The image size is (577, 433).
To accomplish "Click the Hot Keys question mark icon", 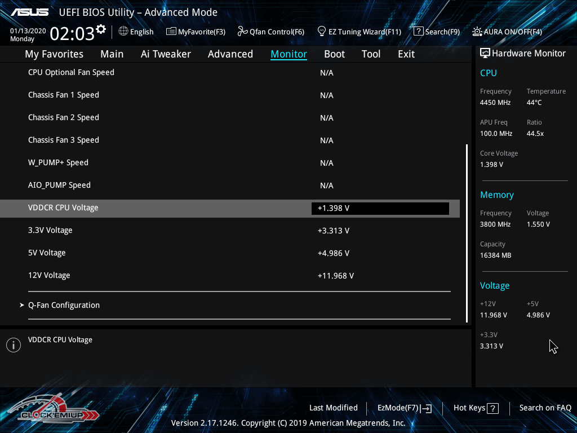I will (x=492, y=408).
